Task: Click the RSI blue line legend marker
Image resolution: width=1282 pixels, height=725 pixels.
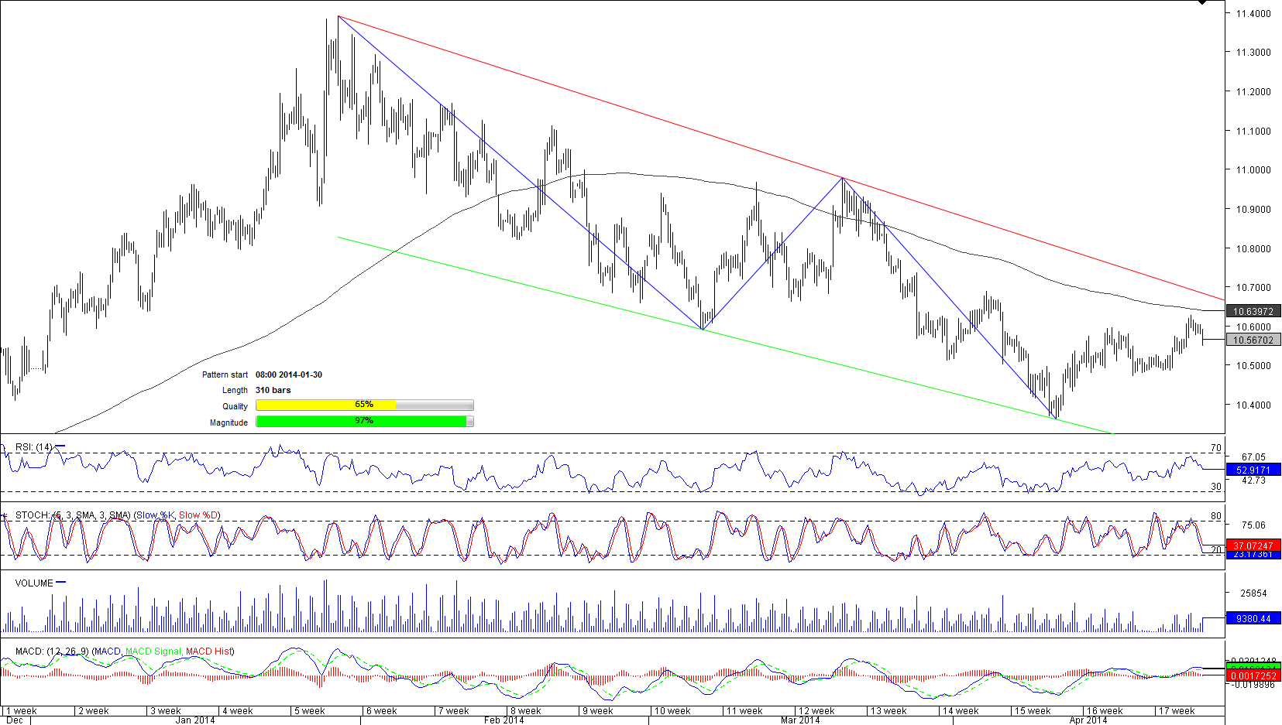Action: [x=60, y=446]
